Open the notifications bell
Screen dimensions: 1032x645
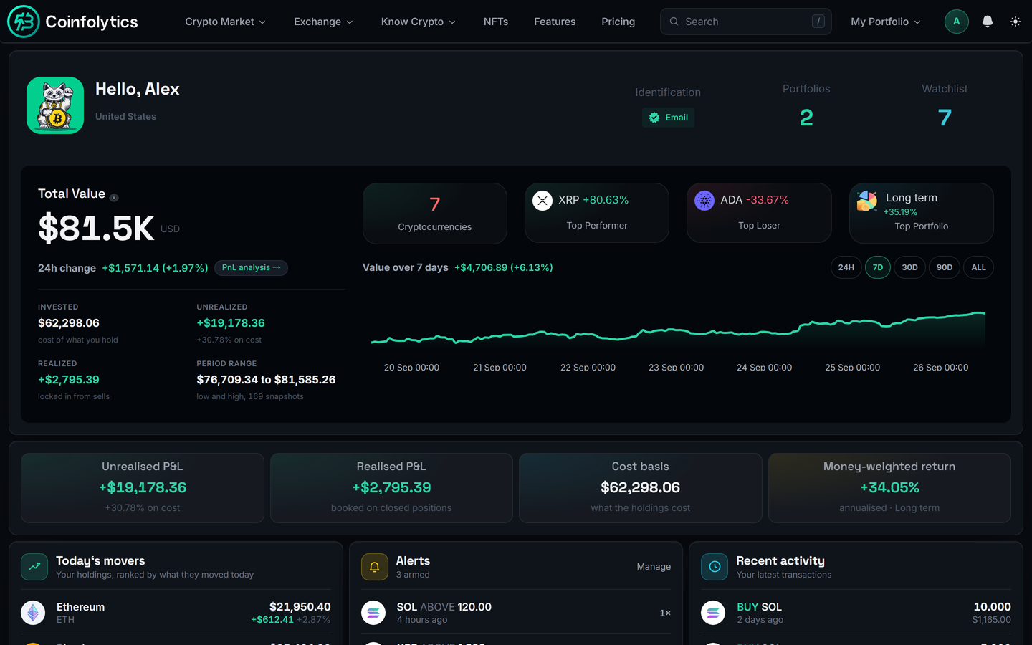click(988, 21)
